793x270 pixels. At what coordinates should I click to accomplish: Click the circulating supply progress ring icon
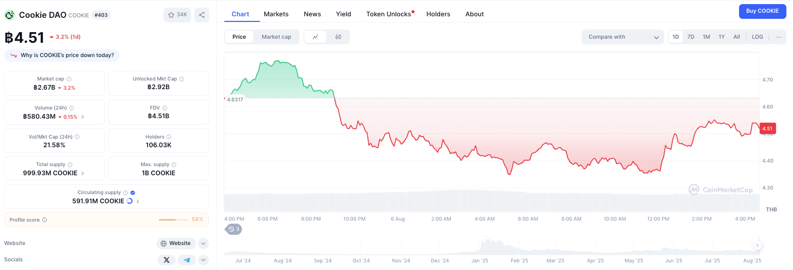(x=129, y=201)
